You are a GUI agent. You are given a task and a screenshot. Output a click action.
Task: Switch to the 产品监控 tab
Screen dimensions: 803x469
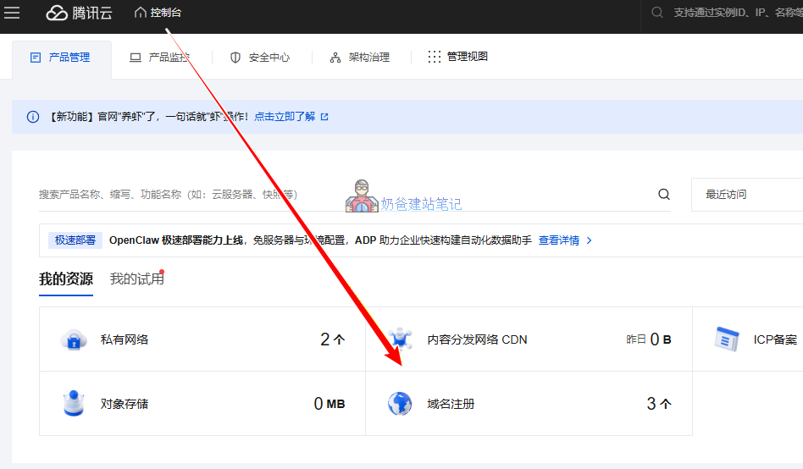pos(160,58)
